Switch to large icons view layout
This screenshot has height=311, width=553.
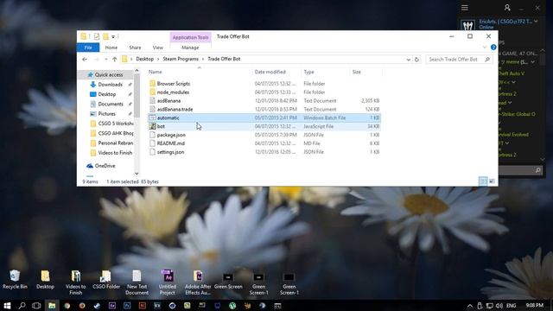pos(492,181)
